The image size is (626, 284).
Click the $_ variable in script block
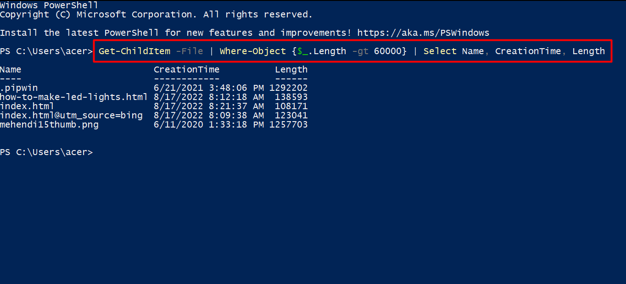pos(302,51)
